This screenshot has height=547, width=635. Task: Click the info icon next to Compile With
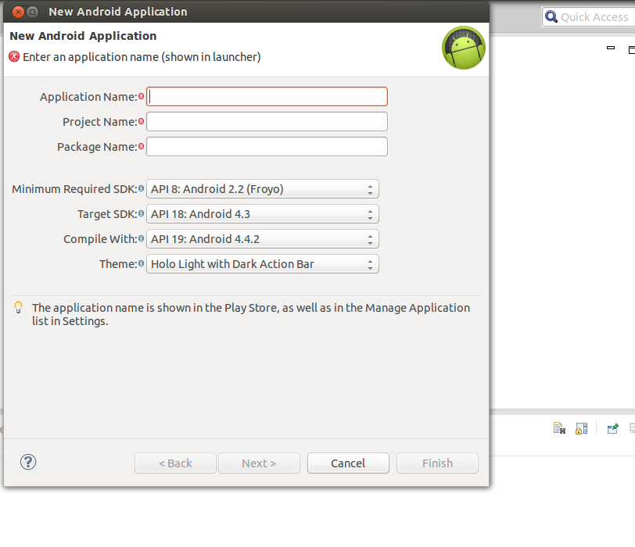pyautogui.click(x=141, y=238)
